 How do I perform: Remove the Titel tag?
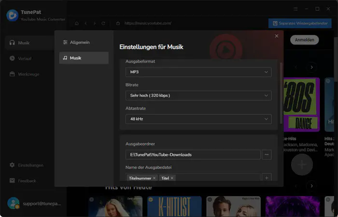click(x=172, y=178)
